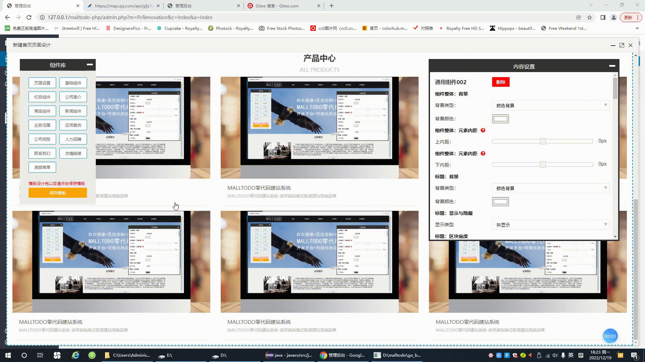Go back with the browser back arrow

(x=7, y=17)
